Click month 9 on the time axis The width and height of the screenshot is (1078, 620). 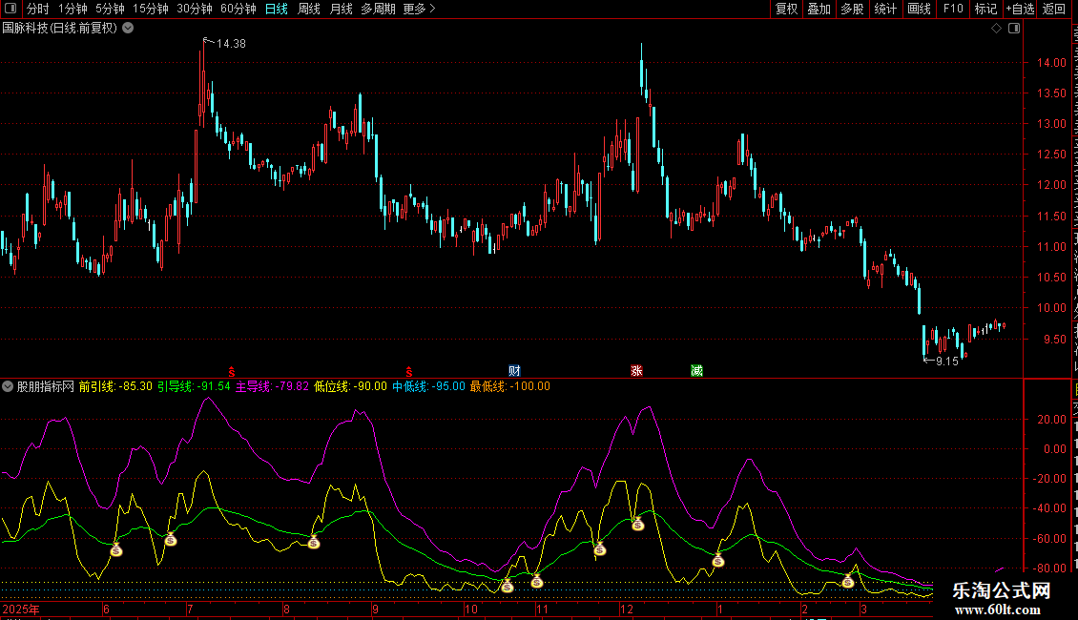pyautogui.click(x=375, y=609)
